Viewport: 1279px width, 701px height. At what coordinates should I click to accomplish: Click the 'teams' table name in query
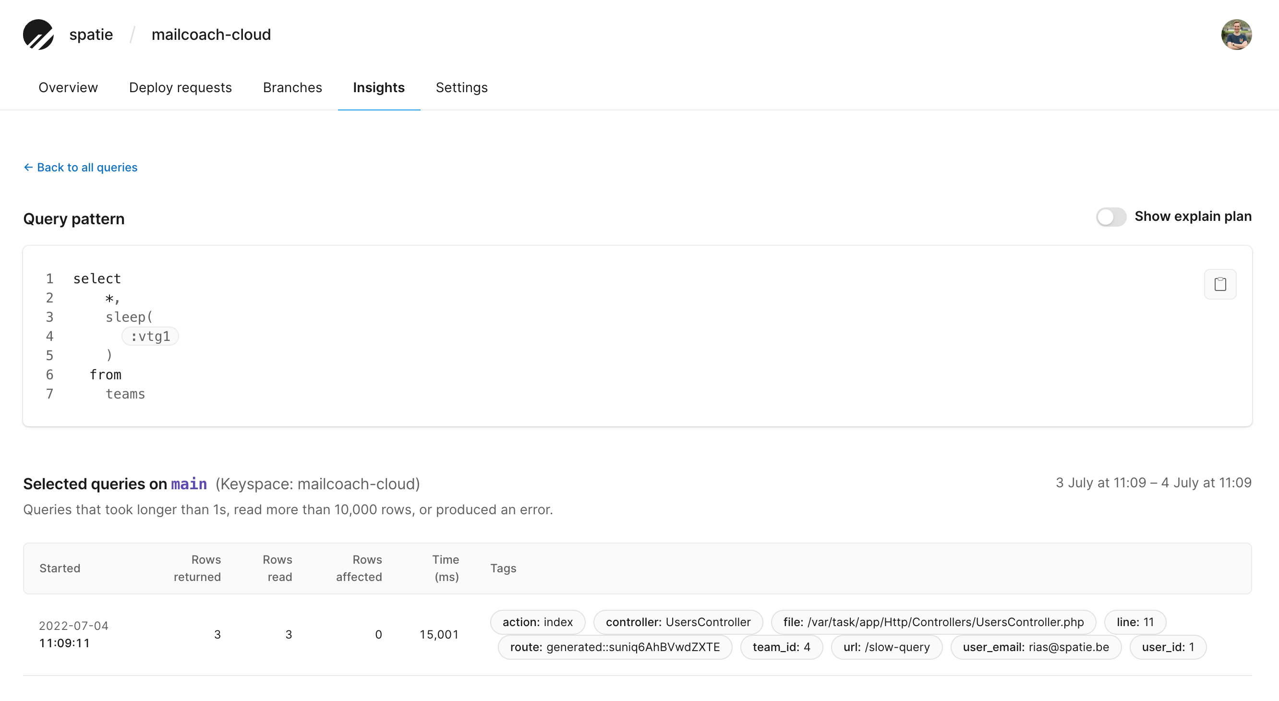125,394
